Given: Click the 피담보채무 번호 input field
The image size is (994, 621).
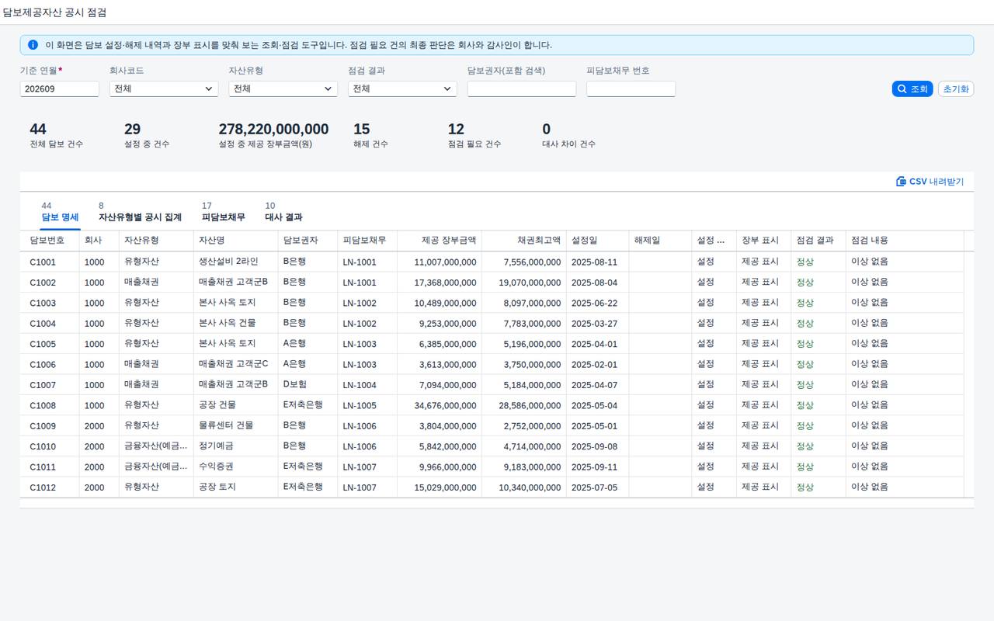Looking at the screenshot, I should coord(631,89).
